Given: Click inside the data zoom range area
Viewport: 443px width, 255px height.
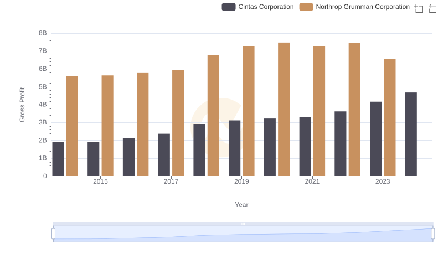Looking at the screenshot, I should pyautogui.click(x=243, y=233).
